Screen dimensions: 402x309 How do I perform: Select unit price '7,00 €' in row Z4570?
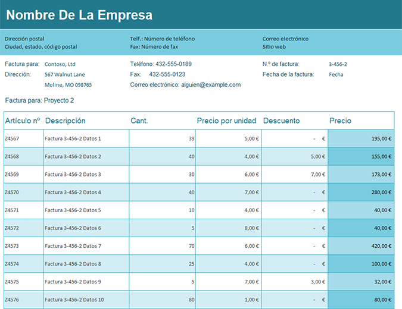click(x=251, y=193)
